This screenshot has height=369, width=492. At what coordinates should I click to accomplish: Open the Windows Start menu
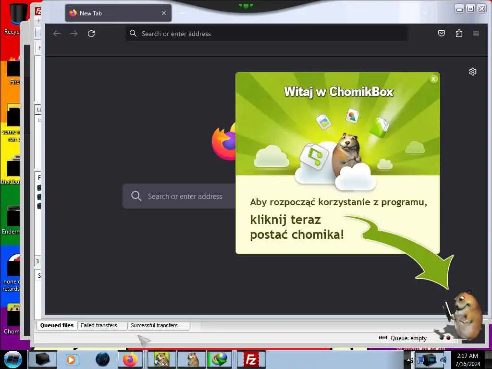pyautogui.click(x=12, y=359)
